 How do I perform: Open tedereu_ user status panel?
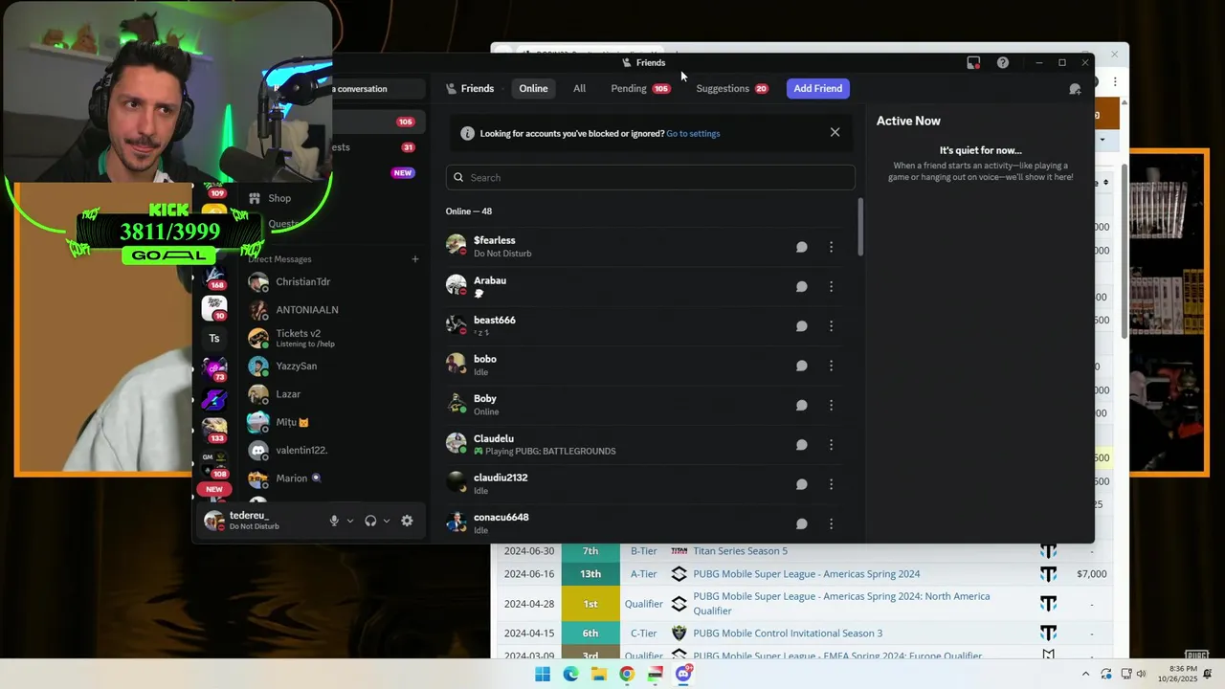(258, 521)
